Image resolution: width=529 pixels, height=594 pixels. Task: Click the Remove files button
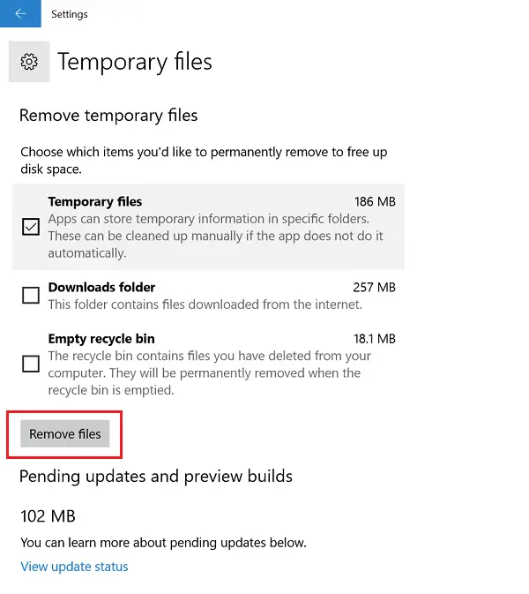click(x=64, y=433)
